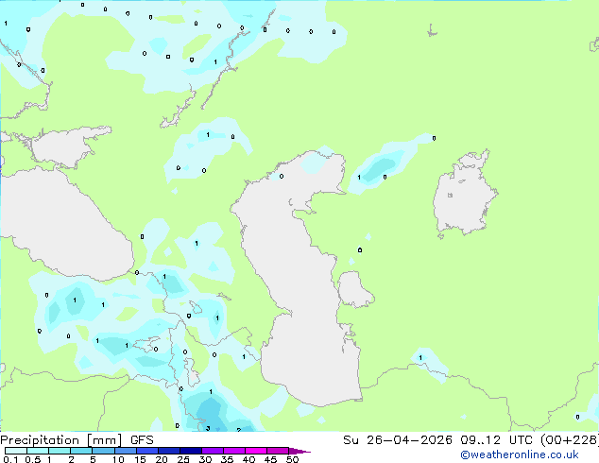Screen dimensions: 599x463
Task: Click the '50' legend value
Action: pyautogui.click(x=292, y=459)
